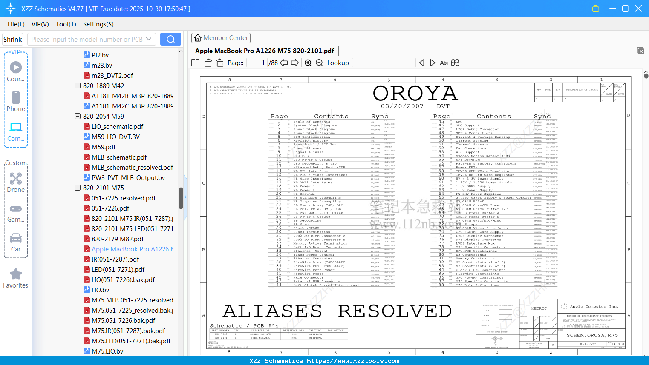Open LED(051-7271).pdf file

tap(118, 269)
